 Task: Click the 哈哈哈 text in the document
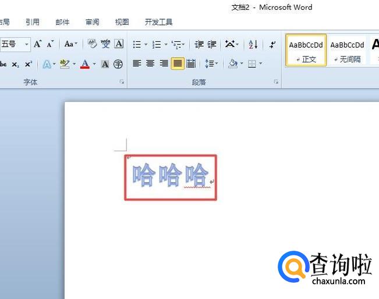point(170,175)
